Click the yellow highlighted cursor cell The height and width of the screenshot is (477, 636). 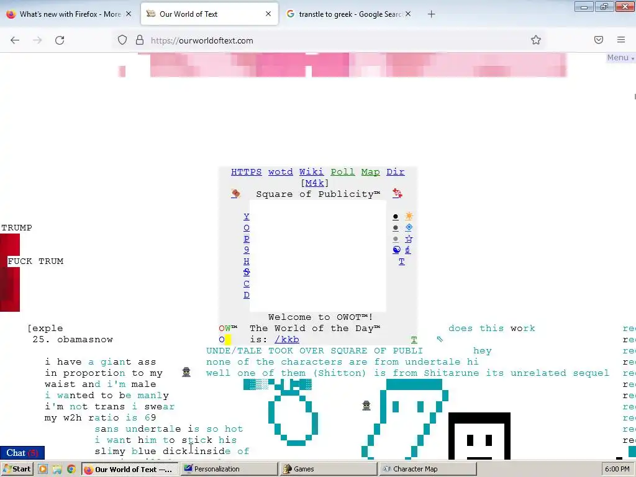click(227, 340)
